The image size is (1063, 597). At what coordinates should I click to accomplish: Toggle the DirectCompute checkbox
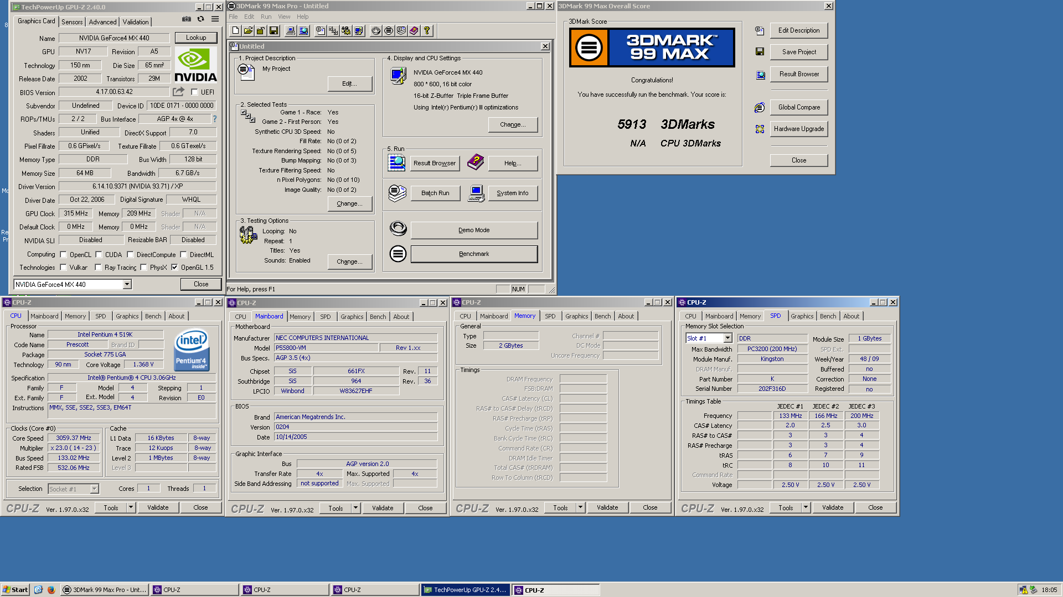[130, 255]
